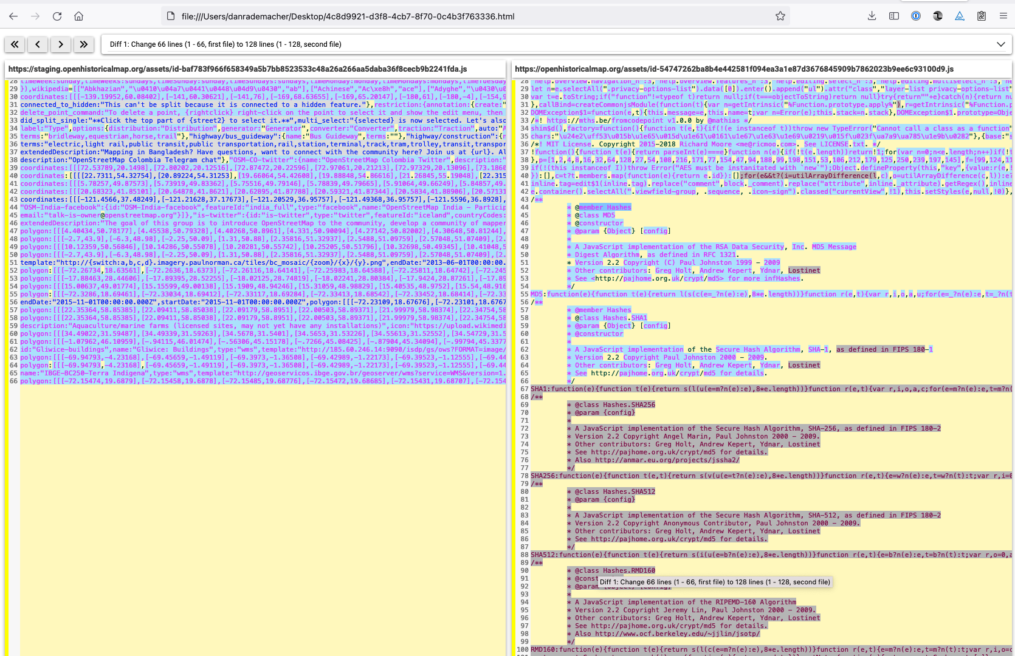This screenshot has height=656, width=1015.
Task: Open the 1Password extension icon
Action: 915,16
